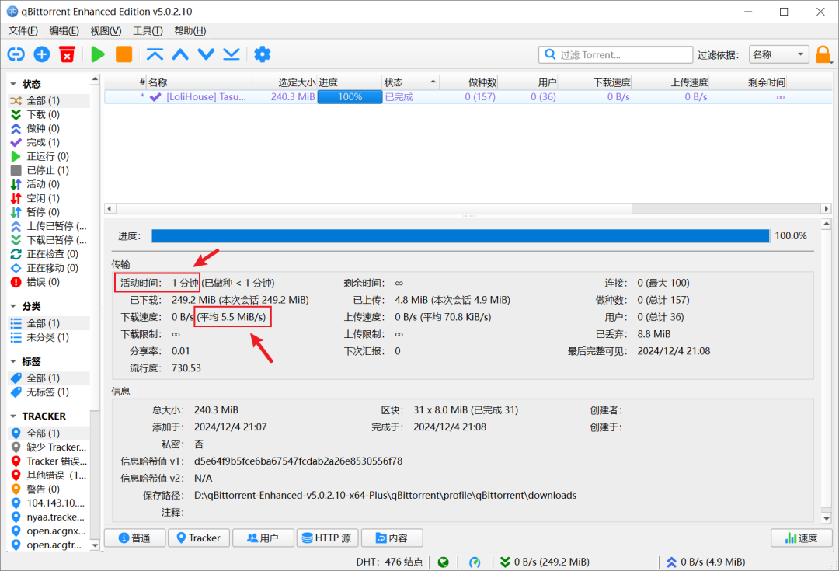
Task: Collapse the 分类 section
Action: tap(13, 306)
